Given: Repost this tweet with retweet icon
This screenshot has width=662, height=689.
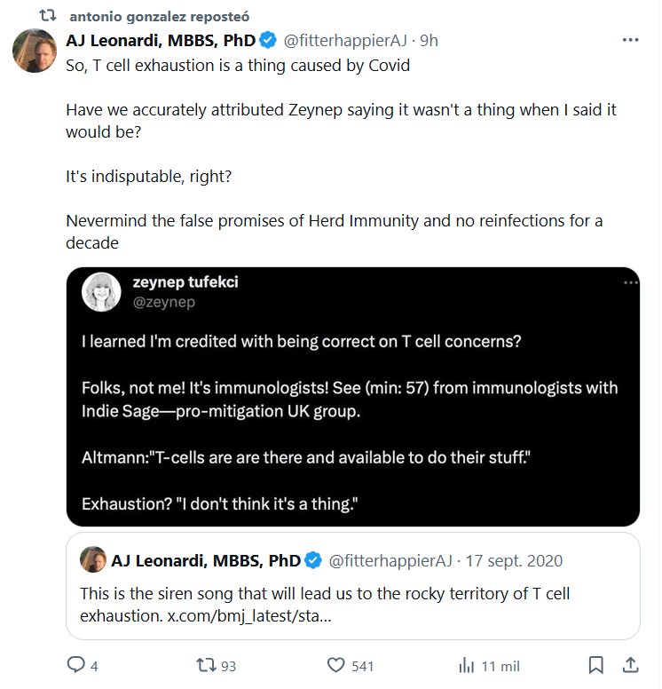Looking at the screenshot, I should [204, 665].
